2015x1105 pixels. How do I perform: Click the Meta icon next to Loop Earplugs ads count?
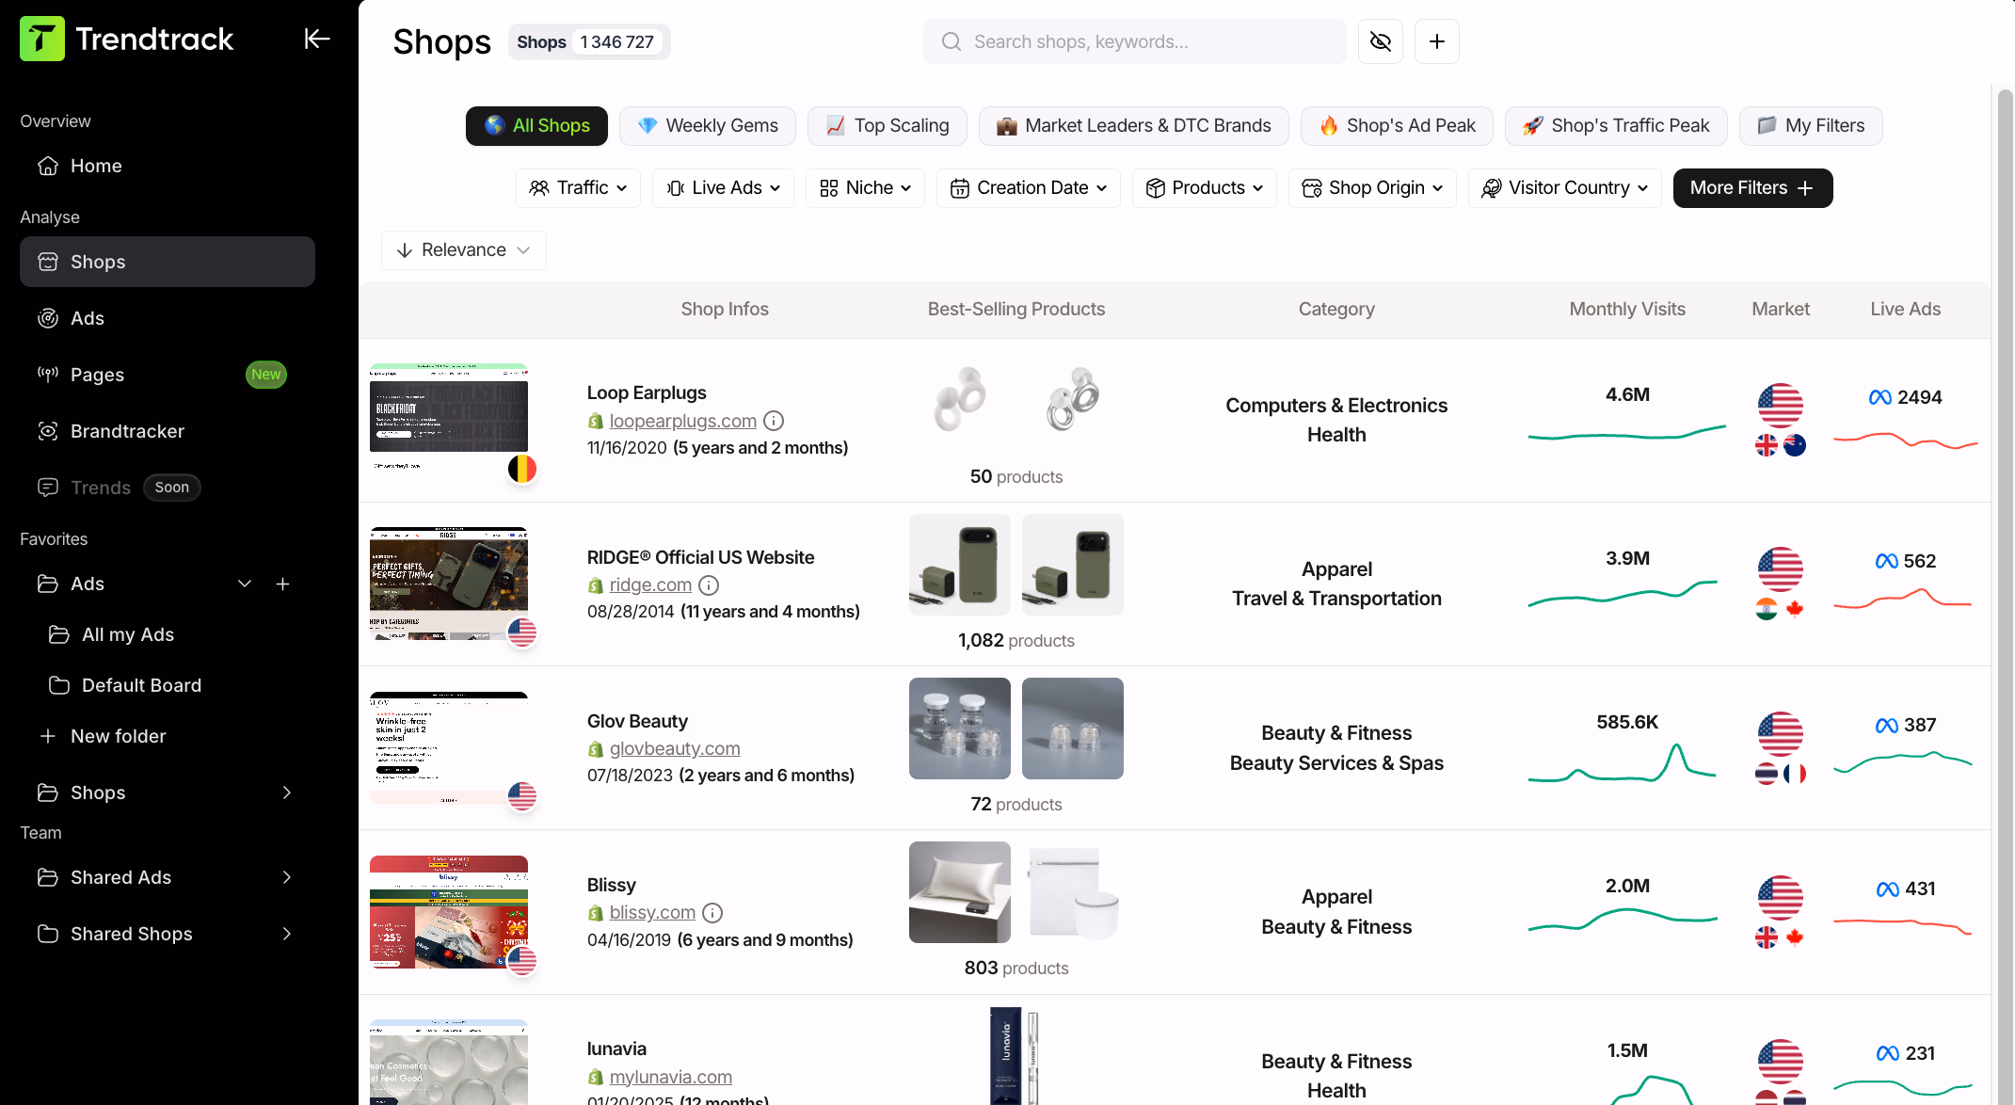pos(1879,397)
